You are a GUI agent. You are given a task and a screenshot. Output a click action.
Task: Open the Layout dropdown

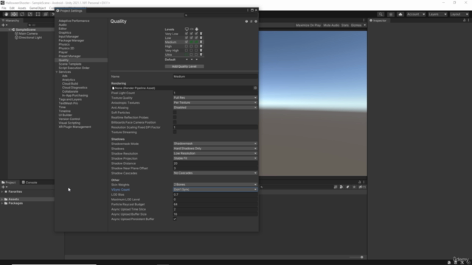click(459, 14)
